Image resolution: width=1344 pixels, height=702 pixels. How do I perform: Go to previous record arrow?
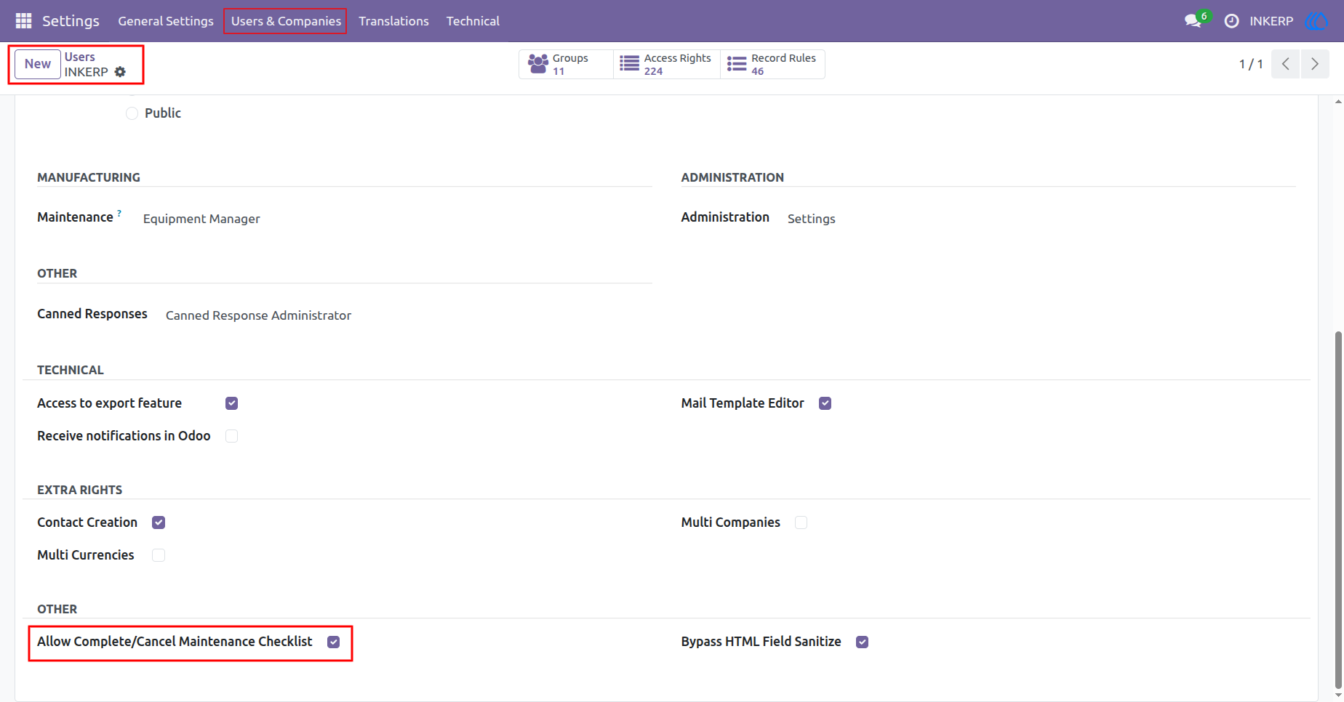[1286, 64]
